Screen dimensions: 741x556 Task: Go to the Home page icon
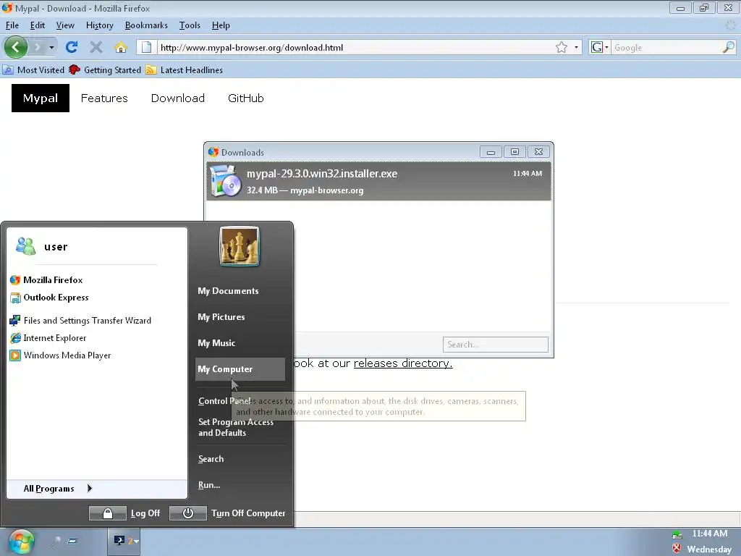click(121, 47)
